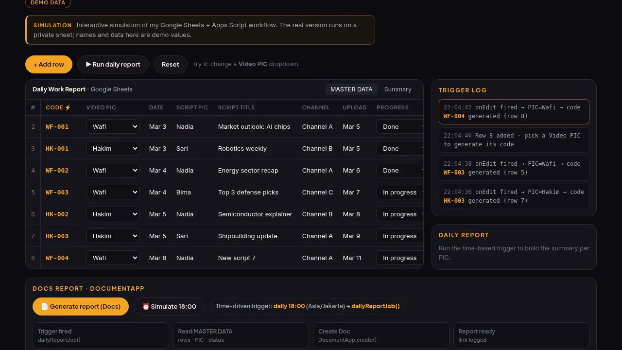
Task: Open Video PIC dropdown for HK-001
Action: 113,148
